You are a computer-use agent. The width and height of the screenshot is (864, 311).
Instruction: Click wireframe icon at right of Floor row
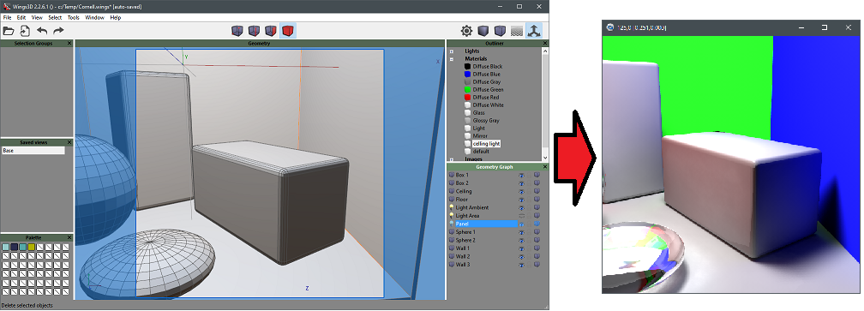[537, 200]
